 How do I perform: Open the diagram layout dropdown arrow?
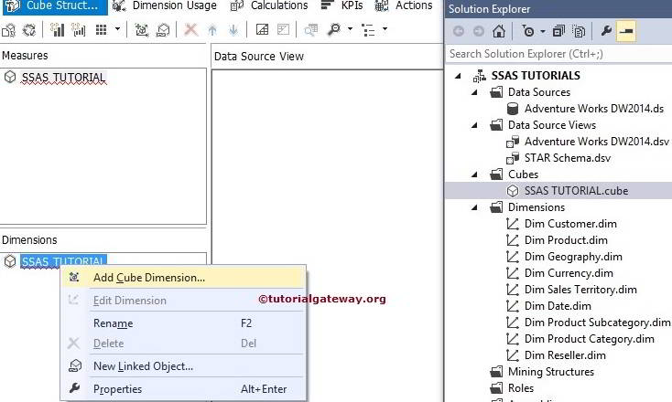tap(385, 29)
